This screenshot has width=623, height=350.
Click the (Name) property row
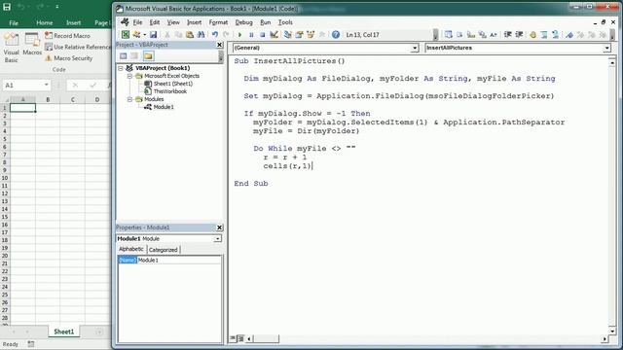pyautogui.click(x=169, y=260)
